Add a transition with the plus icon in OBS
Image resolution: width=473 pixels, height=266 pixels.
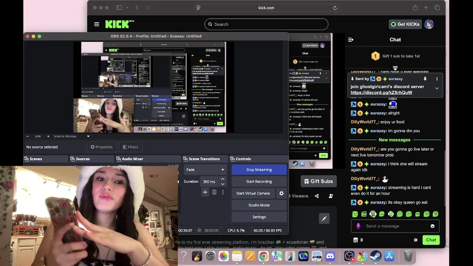coord(205,192)
